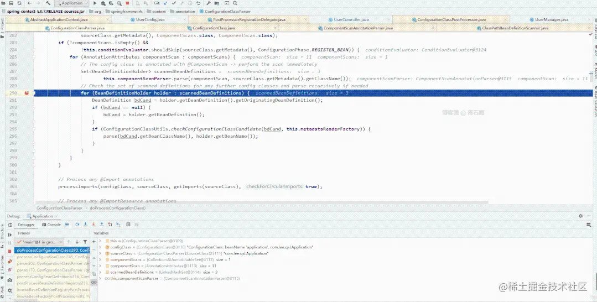Click the Git commit checkmark icon
The height and width of the screenshot is (302, 597).
click(x=174, y=3)
